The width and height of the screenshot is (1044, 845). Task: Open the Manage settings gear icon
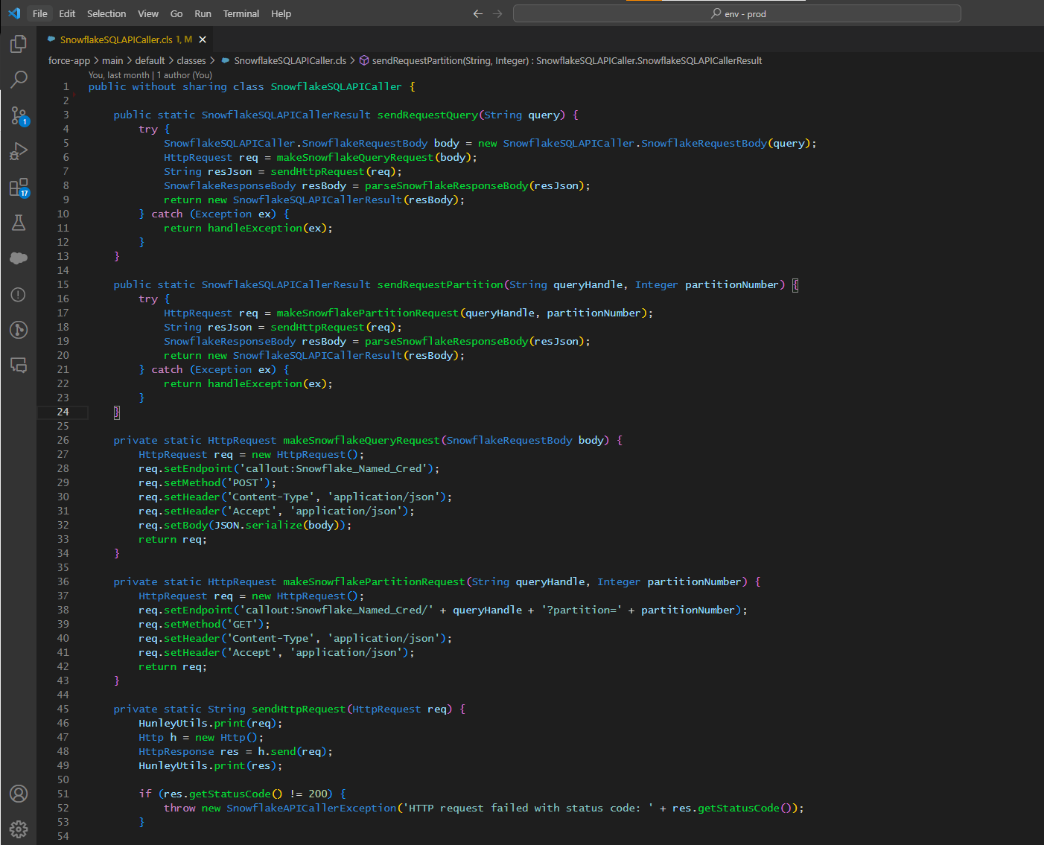(18, 829)
